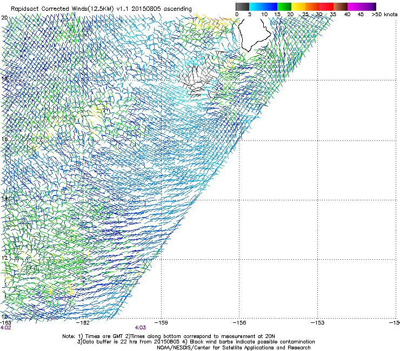400x351 pixels.
Task: Click the legend tick label '25'
Action: pyautogui.click(x=305, y=15)
